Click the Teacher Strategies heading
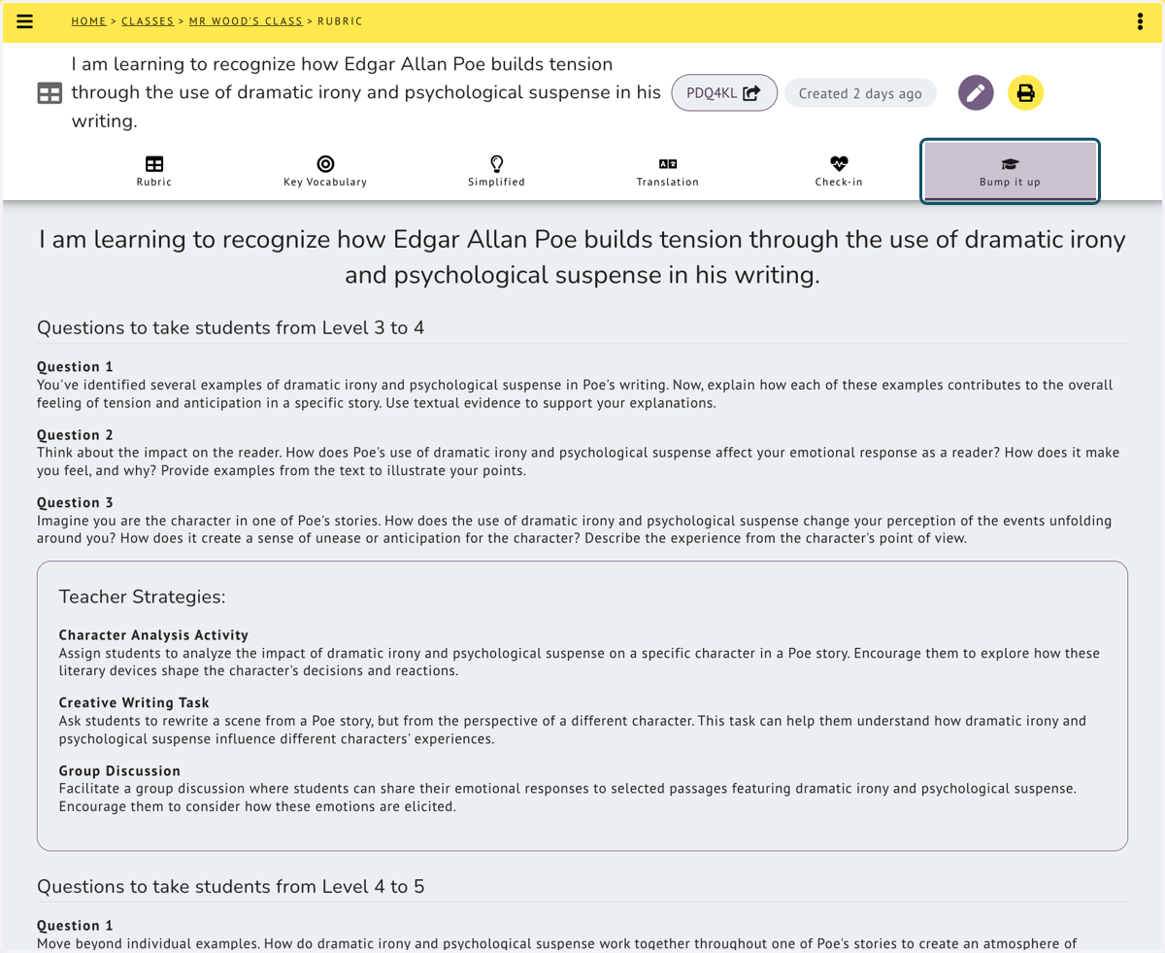 (142, 596)
